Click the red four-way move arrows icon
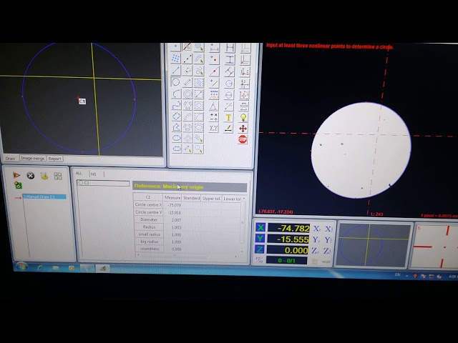 point(243,129)
